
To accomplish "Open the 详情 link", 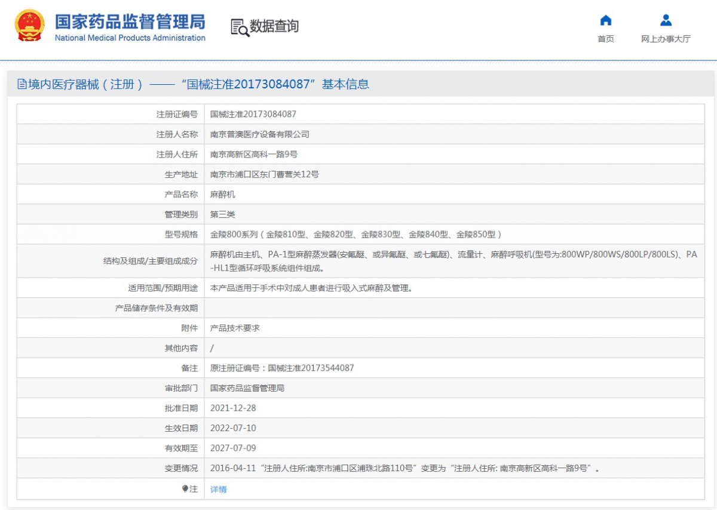I will (x=219, y=489).
